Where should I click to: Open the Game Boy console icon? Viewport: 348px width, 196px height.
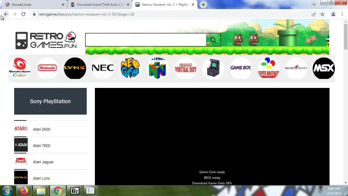point(241,68)
